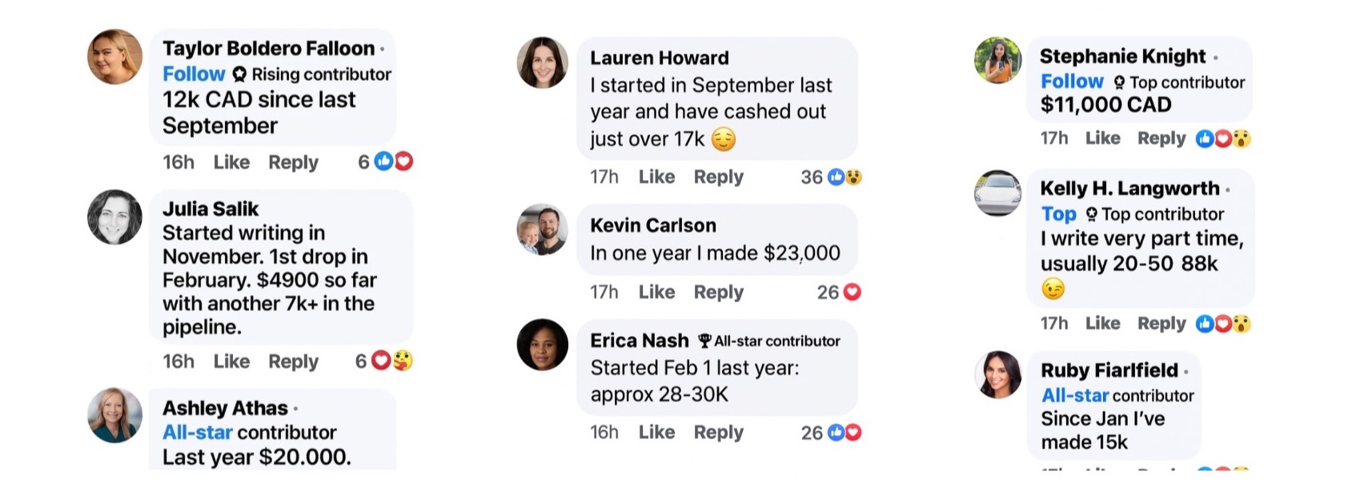Click the Rising contributor badge icon
The width and height of the screenshot is (1348, 499).
point(239,74)
